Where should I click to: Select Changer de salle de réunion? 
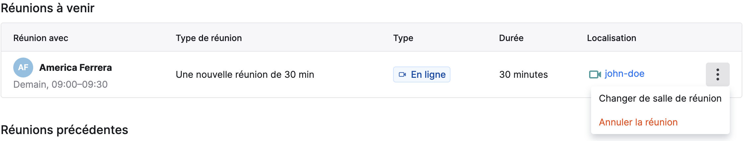pos(660,98)
